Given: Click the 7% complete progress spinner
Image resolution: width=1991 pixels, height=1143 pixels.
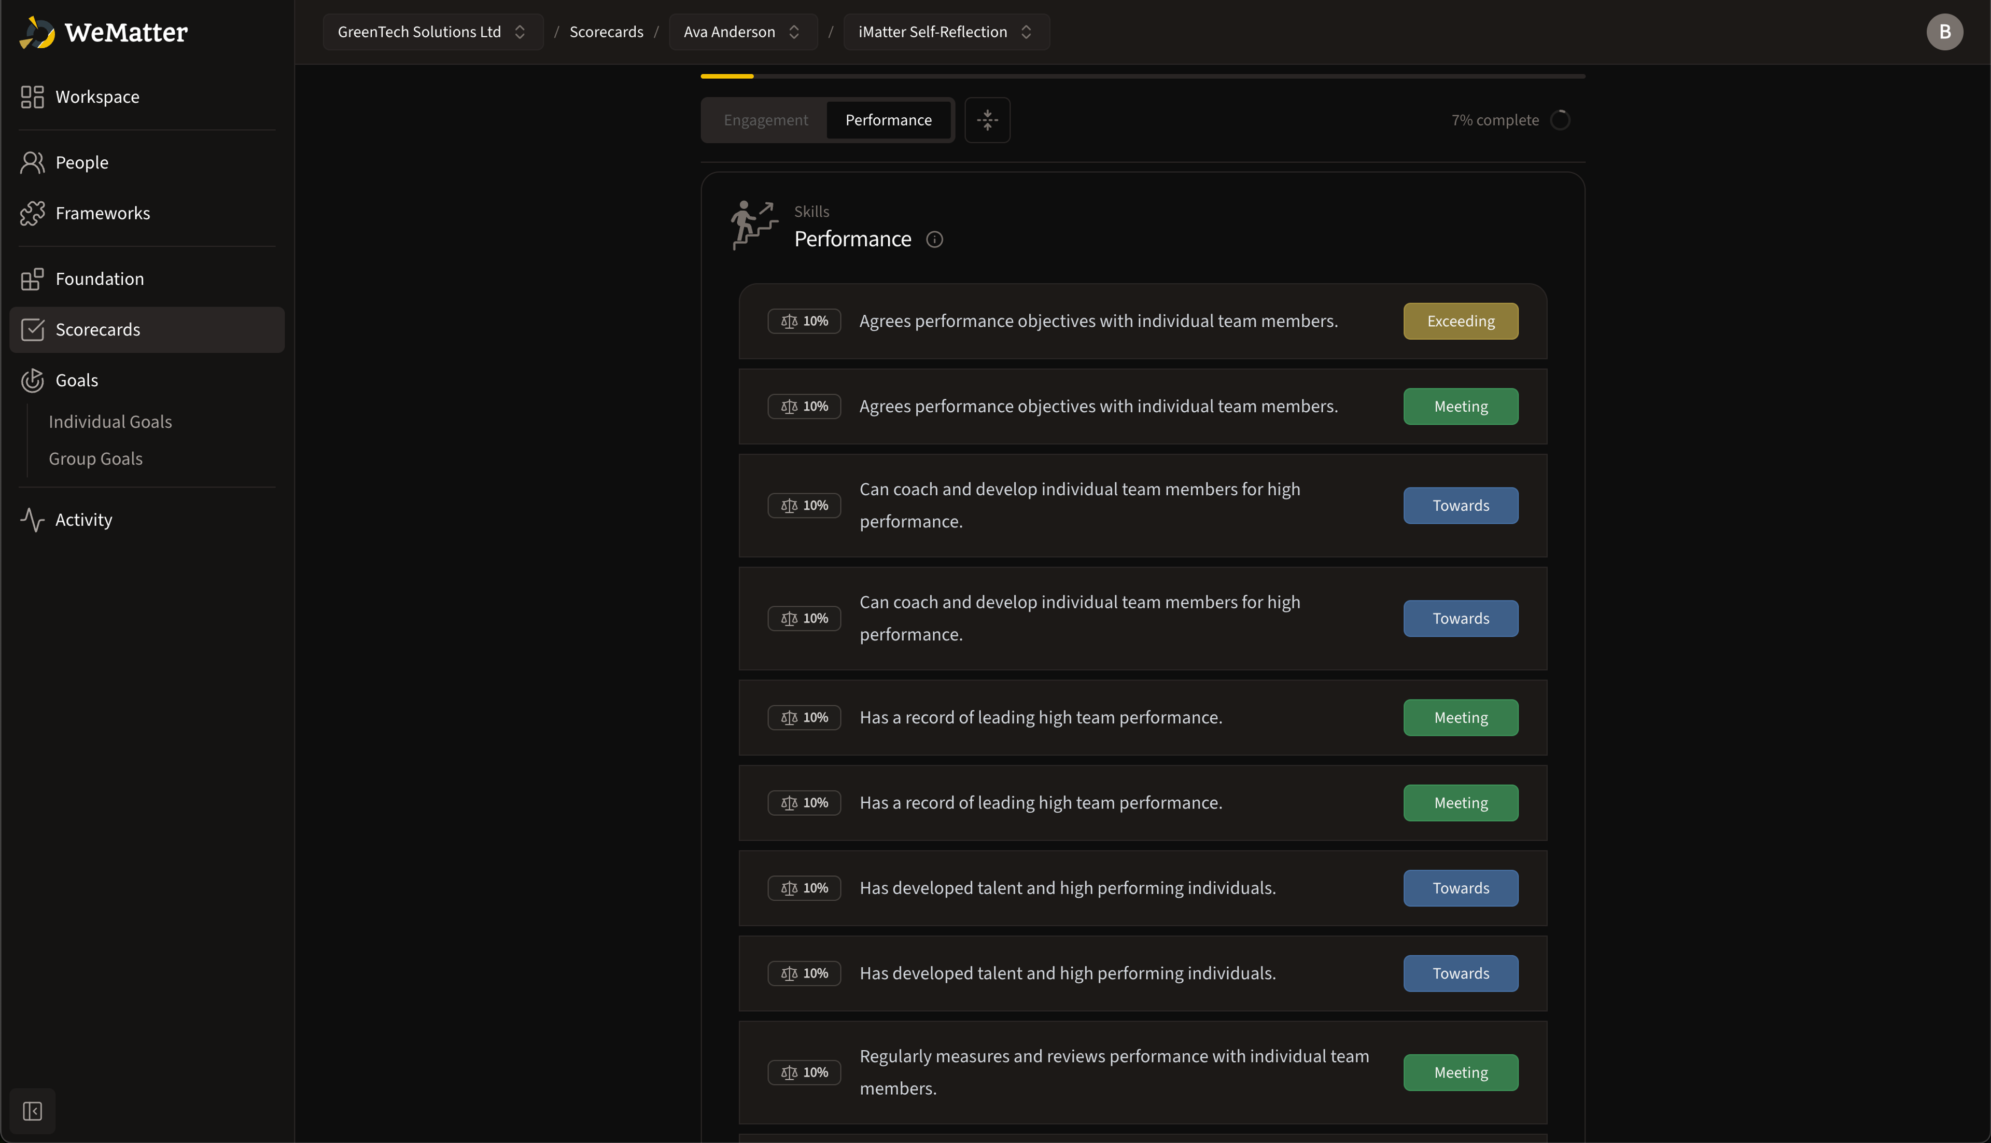Looking at the screenshot, I should pos(1560,120).
